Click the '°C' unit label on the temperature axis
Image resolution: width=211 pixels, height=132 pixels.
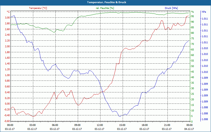click(8, 12)
